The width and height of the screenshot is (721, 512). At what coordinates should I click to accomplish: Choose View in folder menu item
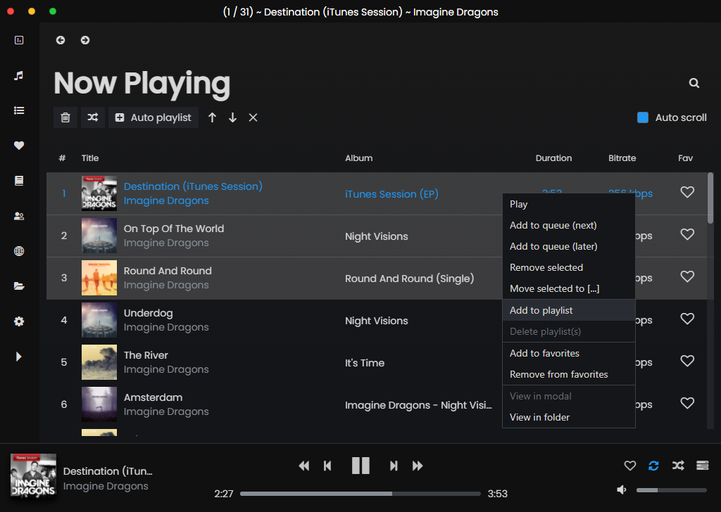(x=569, y=417)
